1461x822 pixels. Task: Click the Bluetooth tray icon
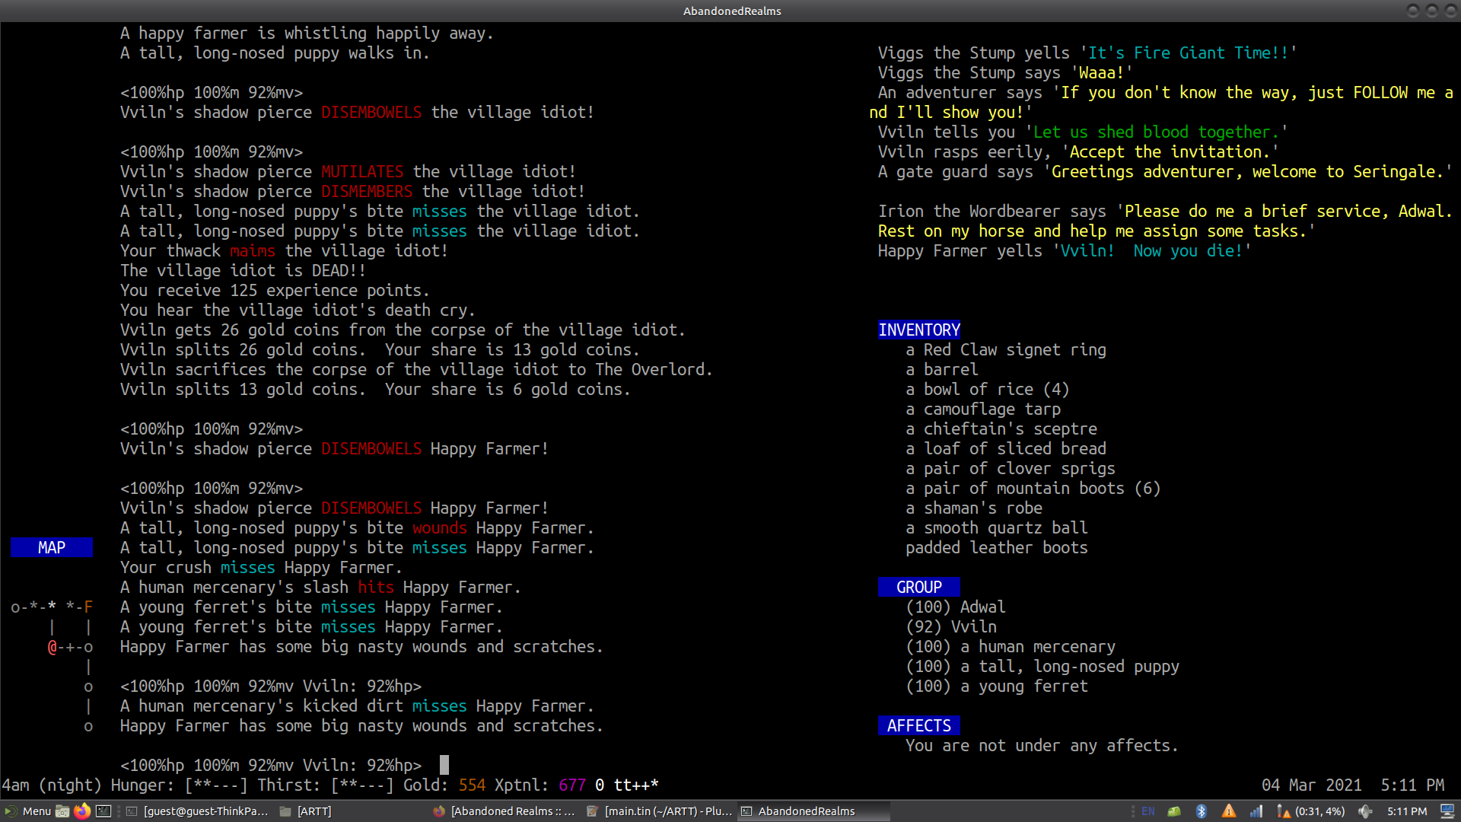[1202, 811]
